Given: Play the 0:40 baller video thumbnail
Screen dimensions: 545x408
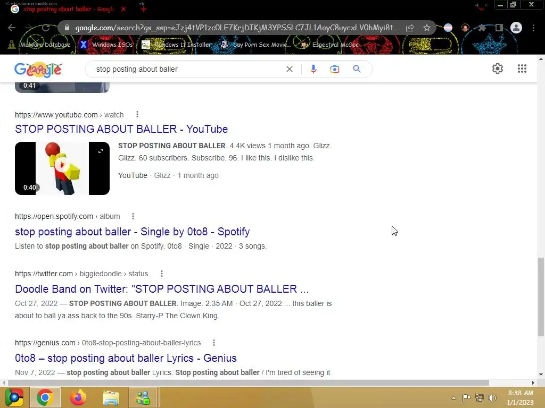Looking at the screenshot, I should (62, 168).
